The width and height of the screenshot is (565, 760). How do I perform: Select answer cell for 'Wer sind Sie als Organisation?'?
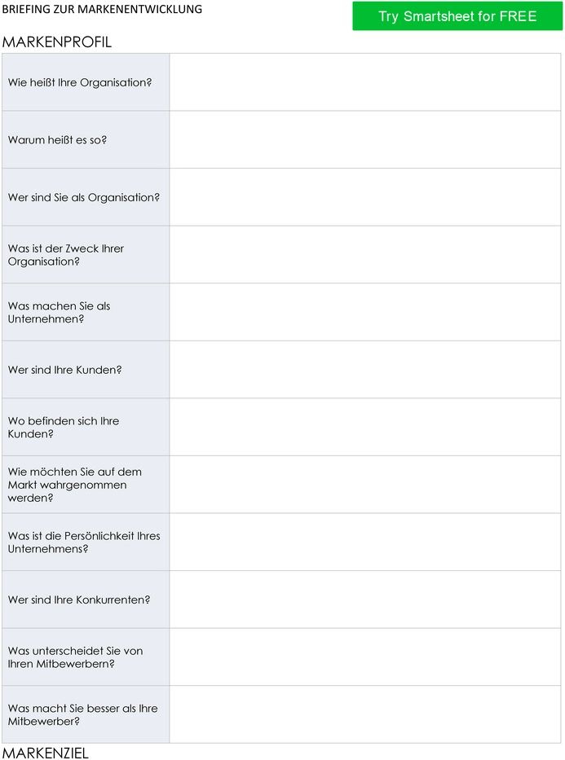tap(365, 197)
